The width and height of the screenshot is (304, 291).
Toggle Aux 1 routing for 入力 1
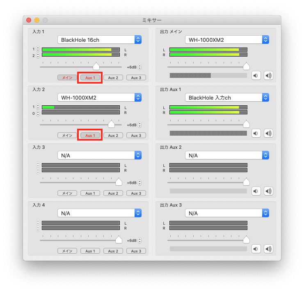[90, 78]
